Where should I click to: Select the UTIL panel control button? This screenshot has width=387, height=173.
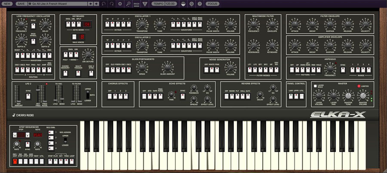point(301,96)
